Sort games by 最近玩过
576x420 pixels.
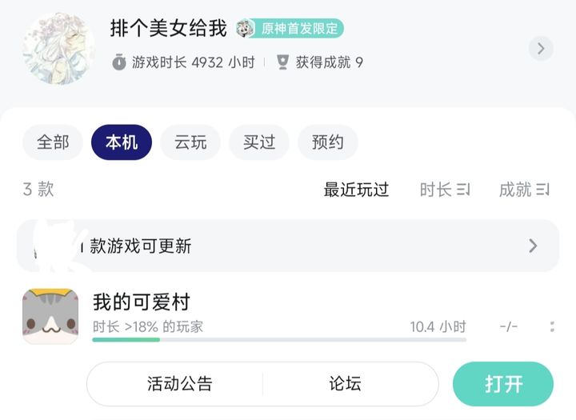coord(356,190)
